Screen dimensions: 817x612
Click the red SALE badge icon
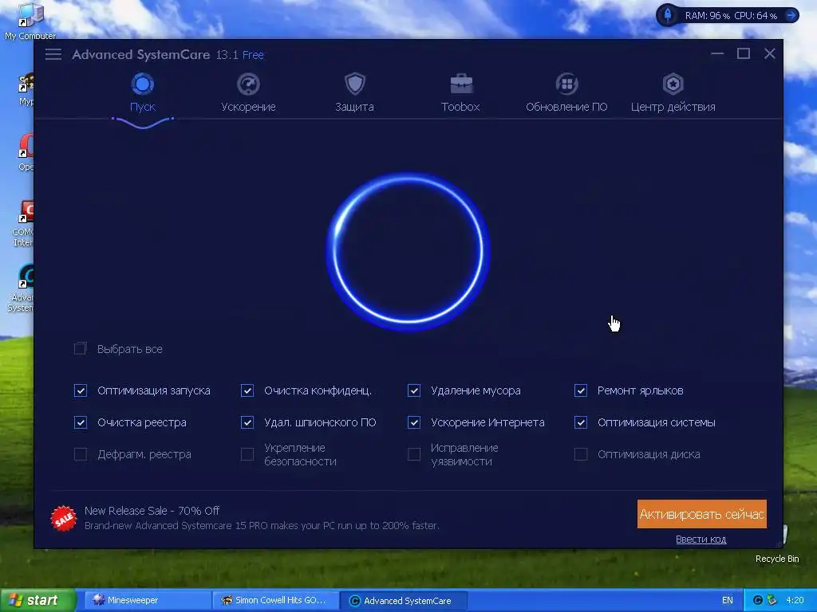64,518
